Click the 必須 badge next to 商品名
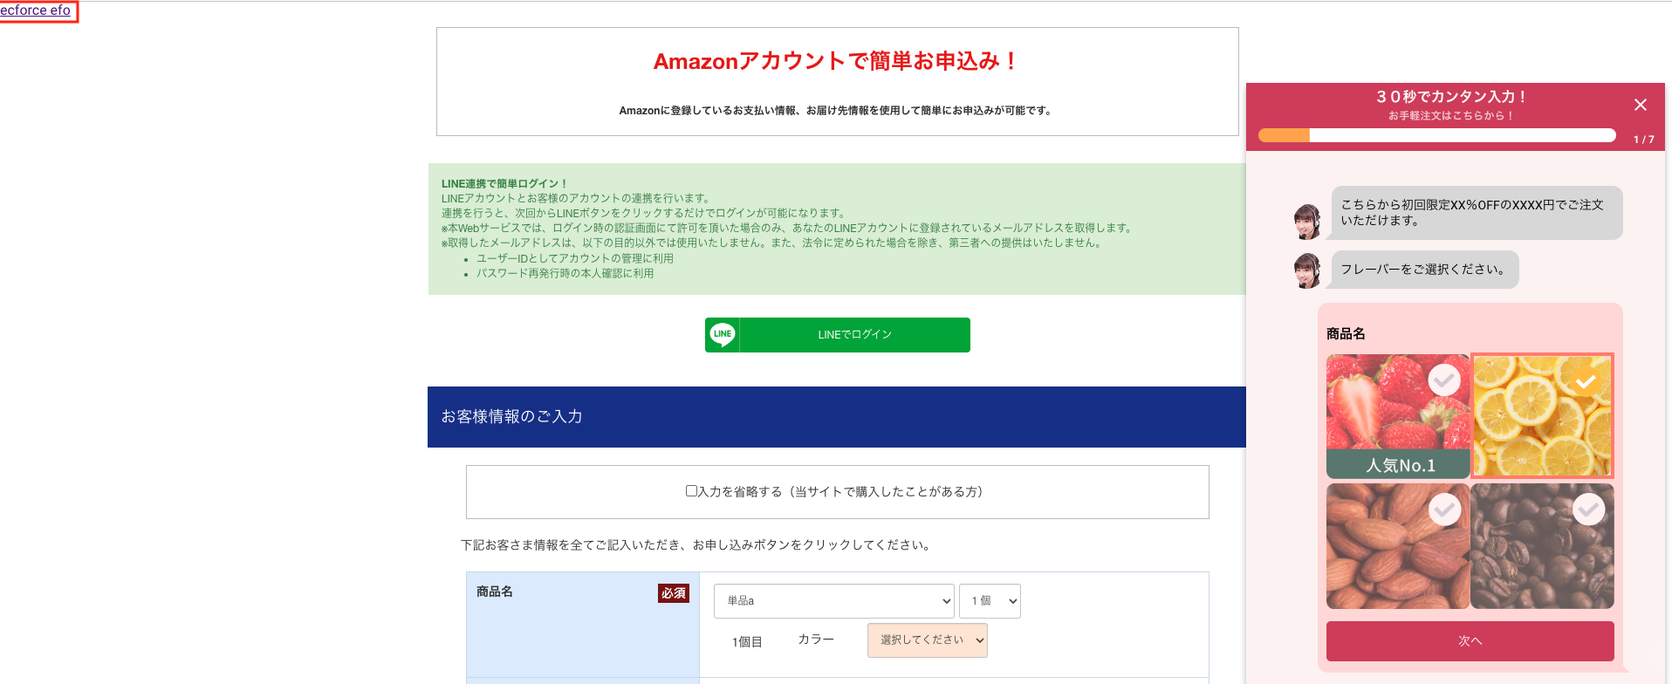The width and height of the screenshot is (1672, 684). pyautogui.click(x=674, y=593)
